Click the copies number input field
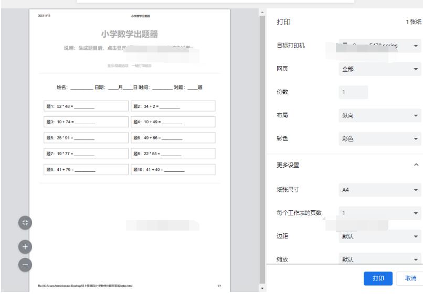Image resolution: width=423 pixels, height=294 pixels. coord(353,92)
